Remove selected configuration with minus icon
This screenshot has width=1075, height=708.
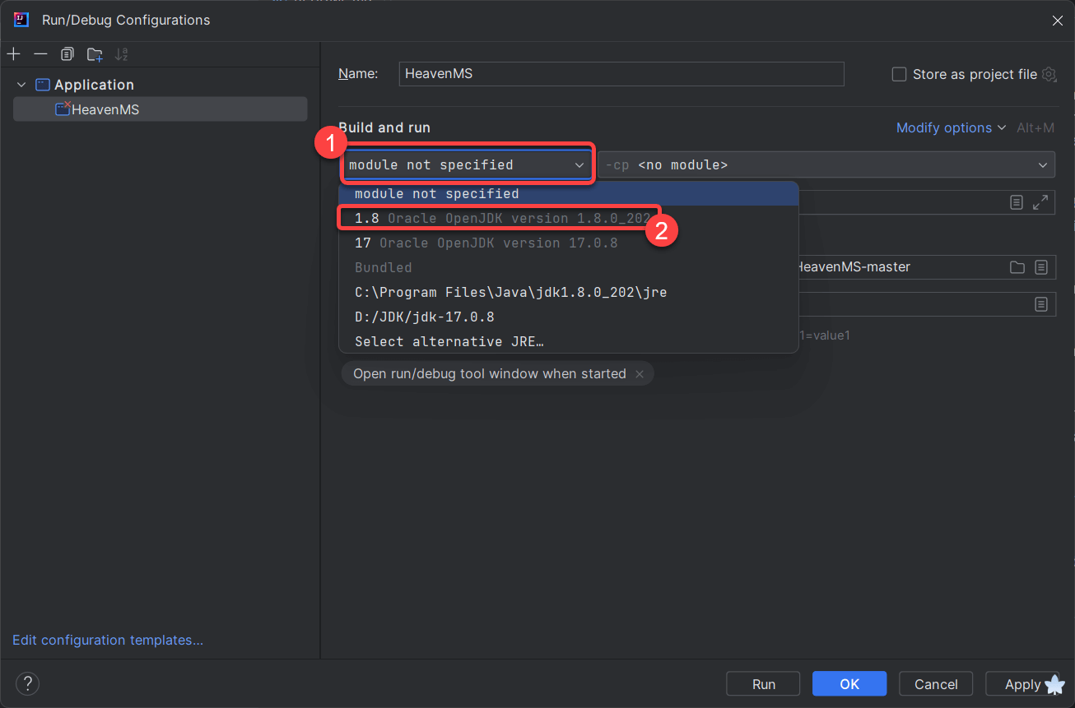40,54
